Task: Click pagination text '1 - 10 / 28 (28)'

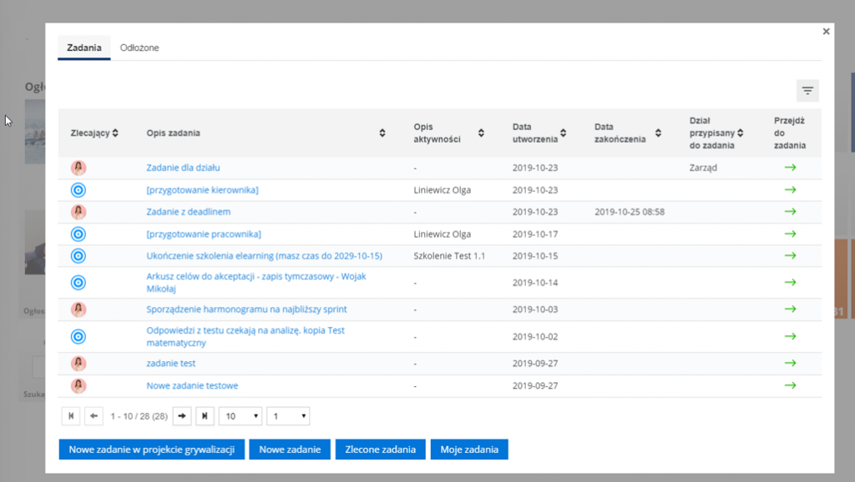Action: [139, 416]
